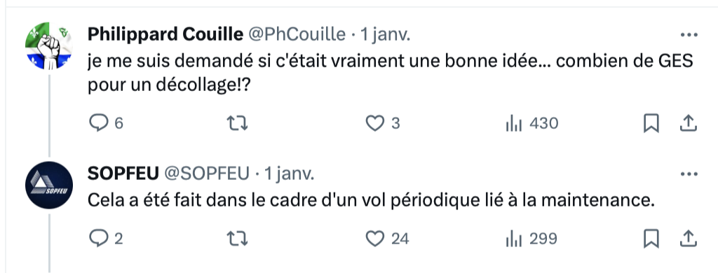This screenshot has height=273, width=718.
Task: Open Philippard Couille display name link
Action: [165, 34]
